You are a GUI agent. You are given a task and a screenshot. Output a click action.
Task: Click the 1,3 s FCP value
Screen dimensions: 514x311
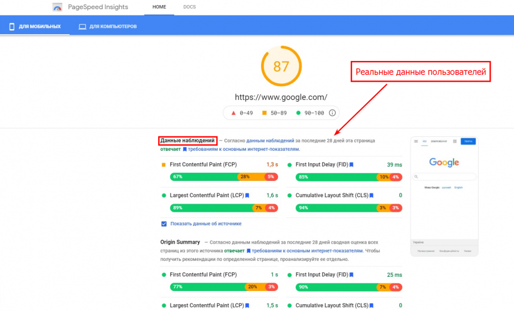272,165
